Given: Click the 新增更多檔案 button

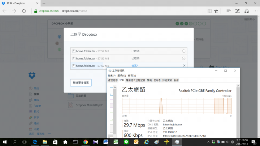Looking at the screenshot, I should [x=81, y=83].
